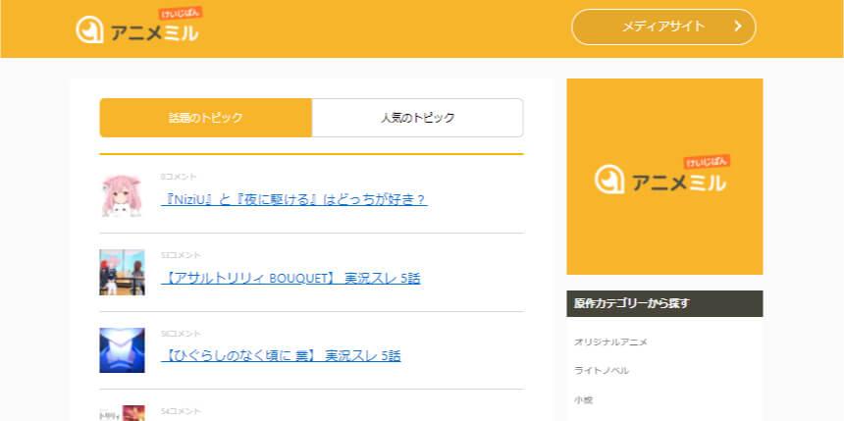Open 【アサルトリリィ BOUQUET】実況スレ 5話 link

[x=290, y=278]
